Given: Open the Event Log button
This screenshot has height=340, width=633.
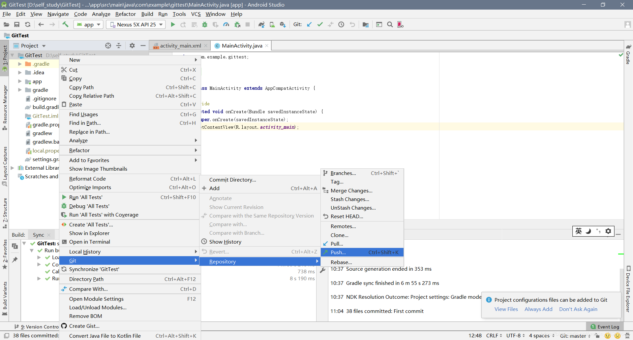Looking at the screenshot, I should pos(605,326).
